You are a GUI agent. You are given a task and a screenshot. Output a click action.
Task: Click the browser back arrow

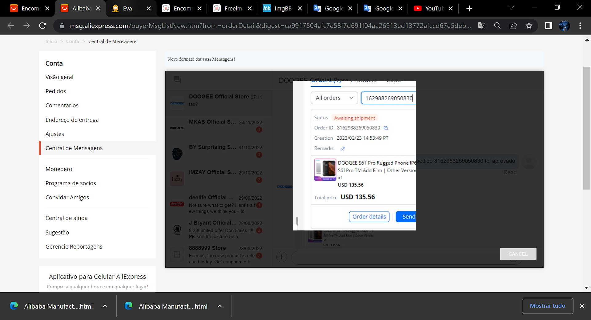click(x=11, y=26)
